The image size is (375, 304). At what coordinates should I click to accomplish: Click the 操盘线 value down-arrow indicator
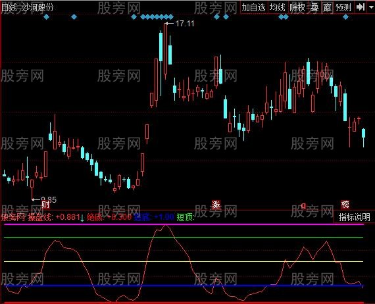pyautogui.click(x=82, y=218)
